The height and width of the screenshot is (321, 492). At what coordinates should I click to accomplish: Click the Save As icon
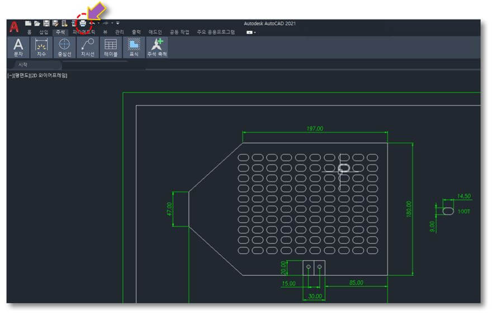[55, 23]
